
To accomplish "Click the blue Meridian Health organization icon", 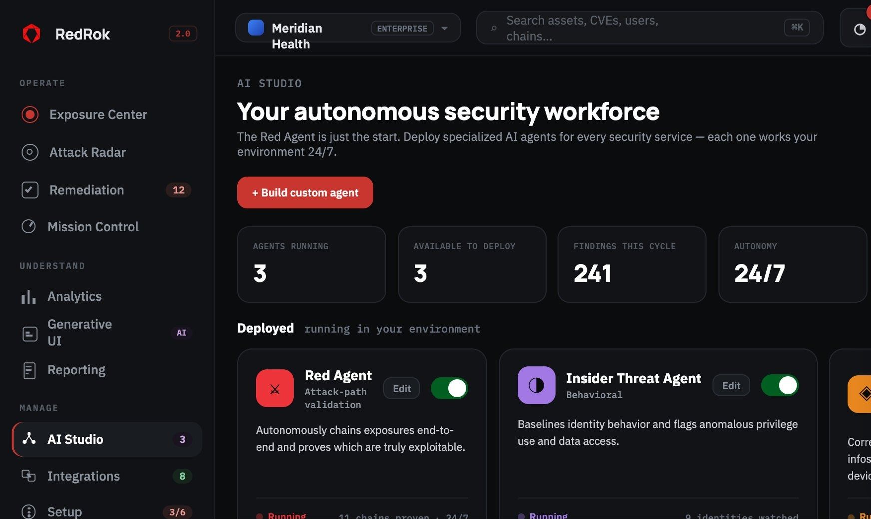I will 256,28.
